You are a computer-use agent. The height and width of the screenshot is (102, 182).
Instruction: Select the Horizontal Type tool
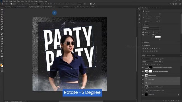pos(2,49)
